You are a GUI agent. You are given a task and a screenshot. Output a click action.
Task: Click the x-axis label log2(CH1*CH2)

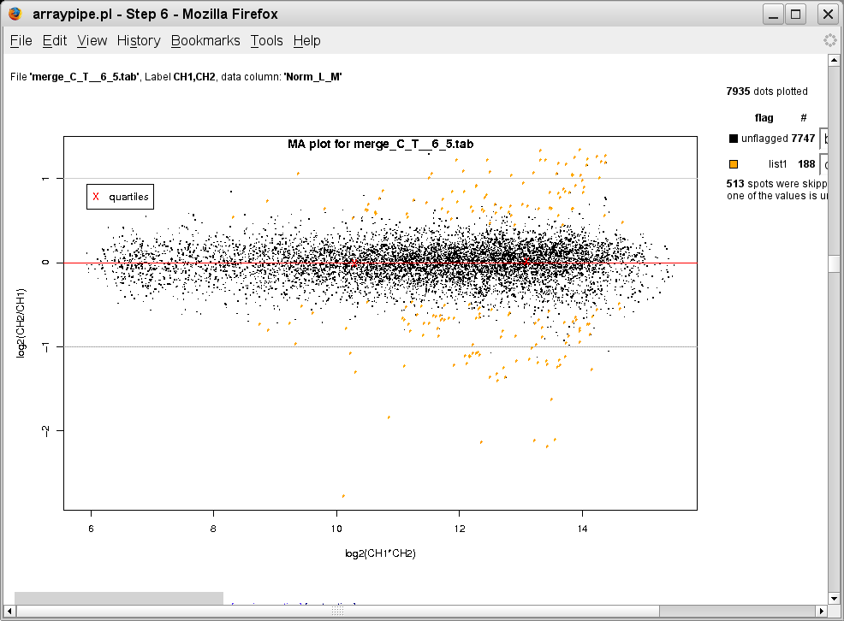[381, 553]
